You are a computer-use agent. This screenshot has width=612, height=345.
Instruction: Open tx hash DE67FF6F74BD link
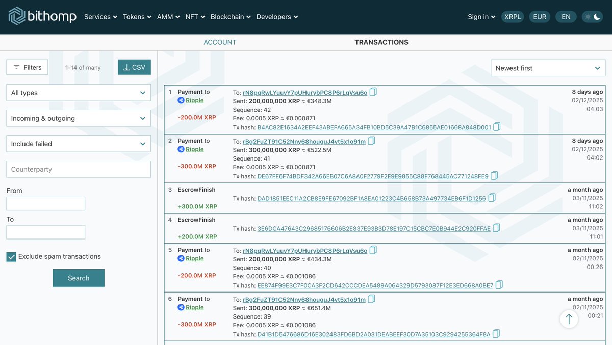[x=373, y=176]
